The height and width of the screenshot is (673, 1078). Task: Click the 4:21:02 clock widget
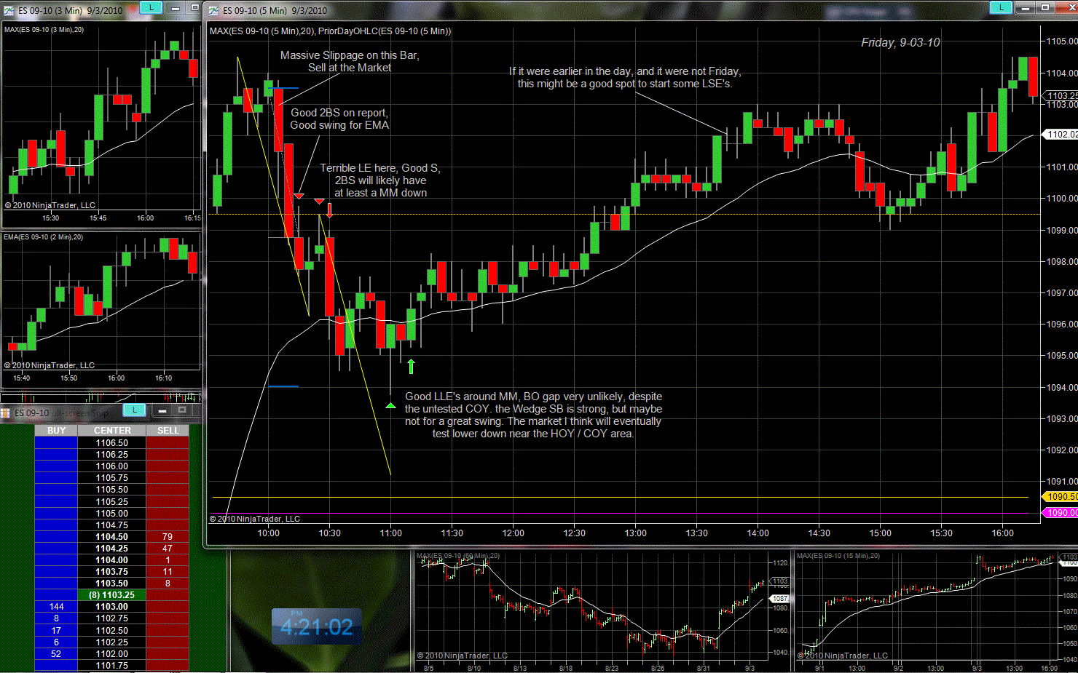click(317, 626)
